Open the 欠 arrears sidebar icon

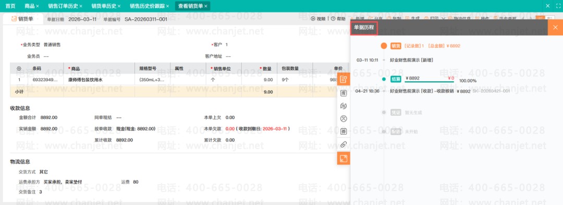pos(343,119)
